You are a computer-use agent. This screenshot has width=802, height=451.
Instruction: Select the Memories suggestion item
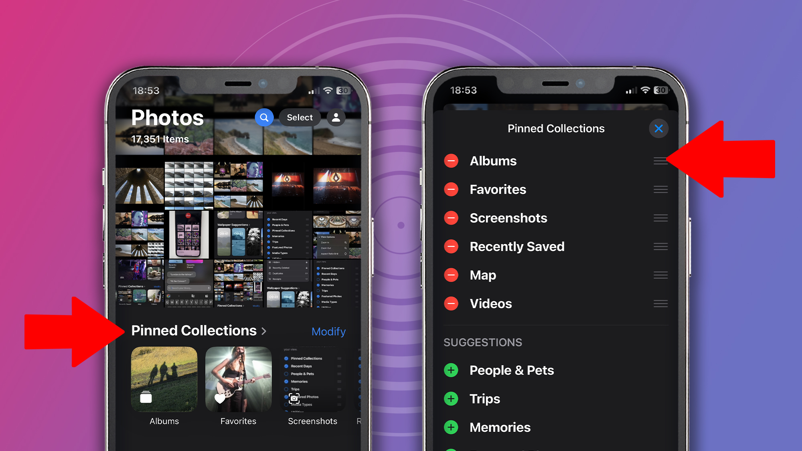point(556,427)
